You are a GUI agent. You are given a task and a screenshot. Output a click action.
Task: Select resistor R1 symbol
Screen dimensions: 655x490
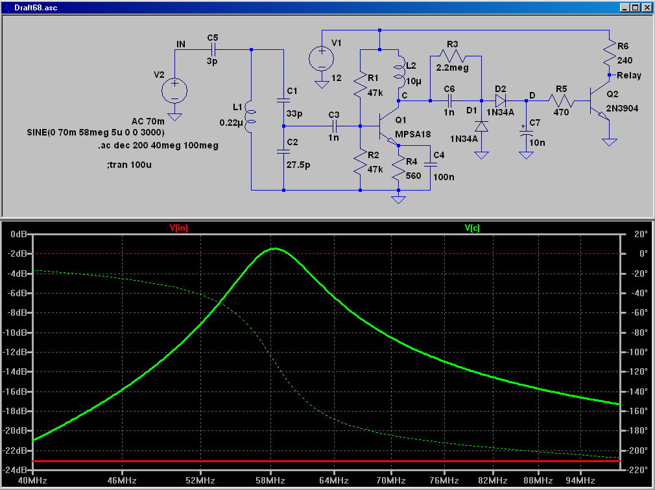tap(360, 84)
